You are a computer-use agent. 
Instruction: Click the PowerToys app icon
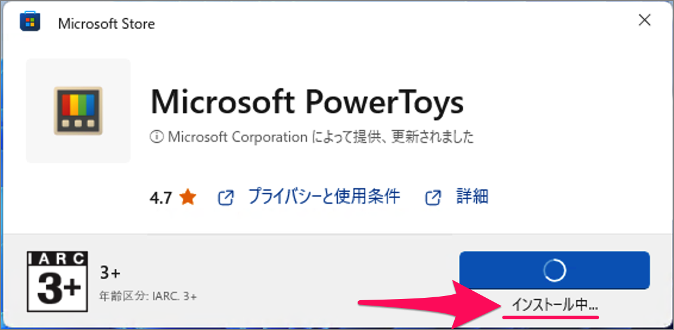coord(78,111)
